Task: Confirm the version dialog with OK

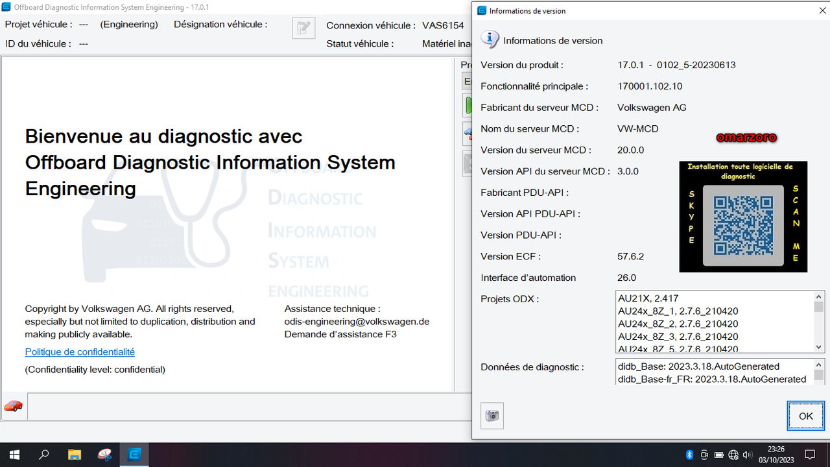Action: [x=806, y=416]
